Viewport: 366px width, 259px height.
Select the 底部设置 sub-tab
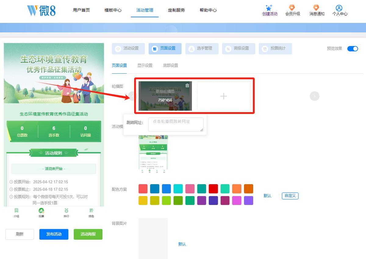pyautogui.click(x=170, y=65)
